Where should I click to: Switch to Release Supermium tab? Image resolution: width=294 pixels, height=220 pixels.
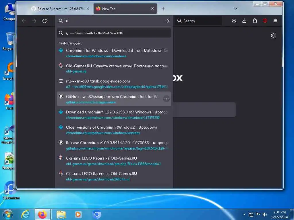click(x=60, y=9)
